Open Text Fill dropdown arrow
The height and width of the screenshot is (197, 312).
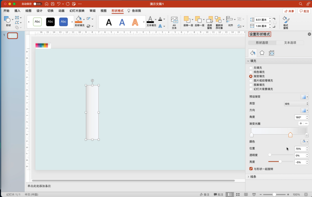(156, 20)
